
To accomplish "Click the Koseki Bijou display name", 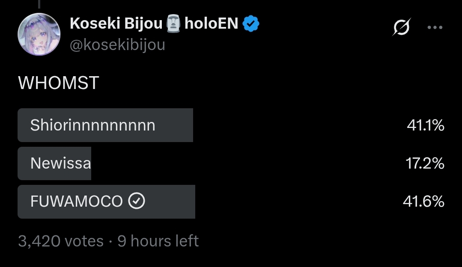I will (x=116, y=24).
